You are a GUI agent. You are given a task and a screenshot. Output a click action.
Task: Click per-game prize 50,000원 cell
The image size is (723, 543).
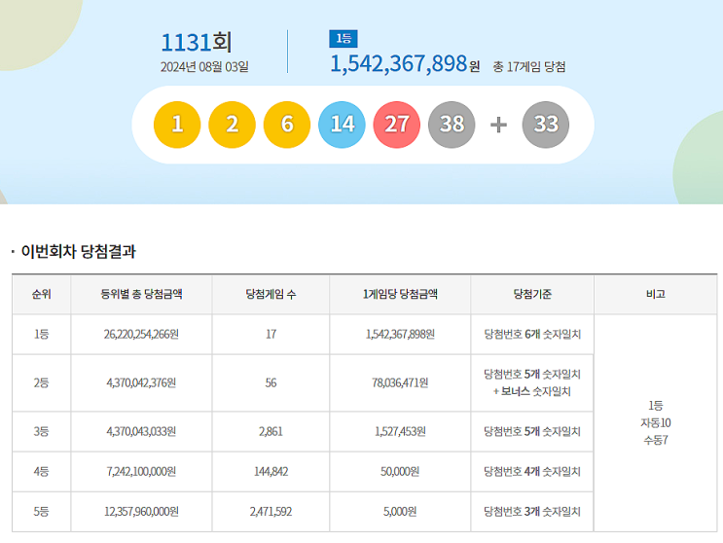[x=400, y=472]
